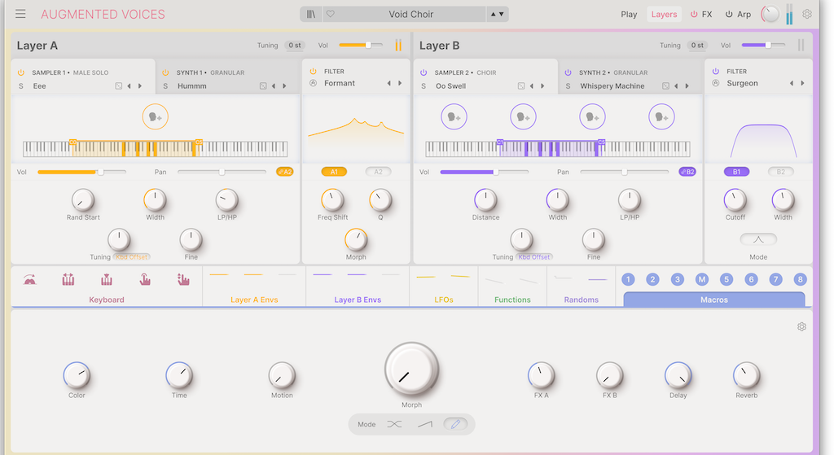Toggle the Arp power button

pyautogui.click(x=729, y=15)
